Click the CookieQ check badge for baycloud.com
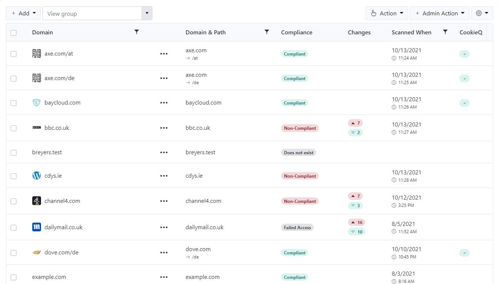Image resolution: width=499 pixels, height=284 pixels. 464,103
